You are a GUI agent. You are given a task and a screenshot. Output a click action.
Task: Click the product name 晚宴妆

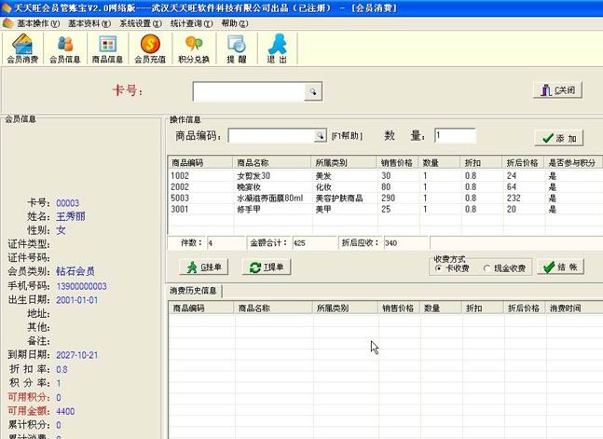249,187
